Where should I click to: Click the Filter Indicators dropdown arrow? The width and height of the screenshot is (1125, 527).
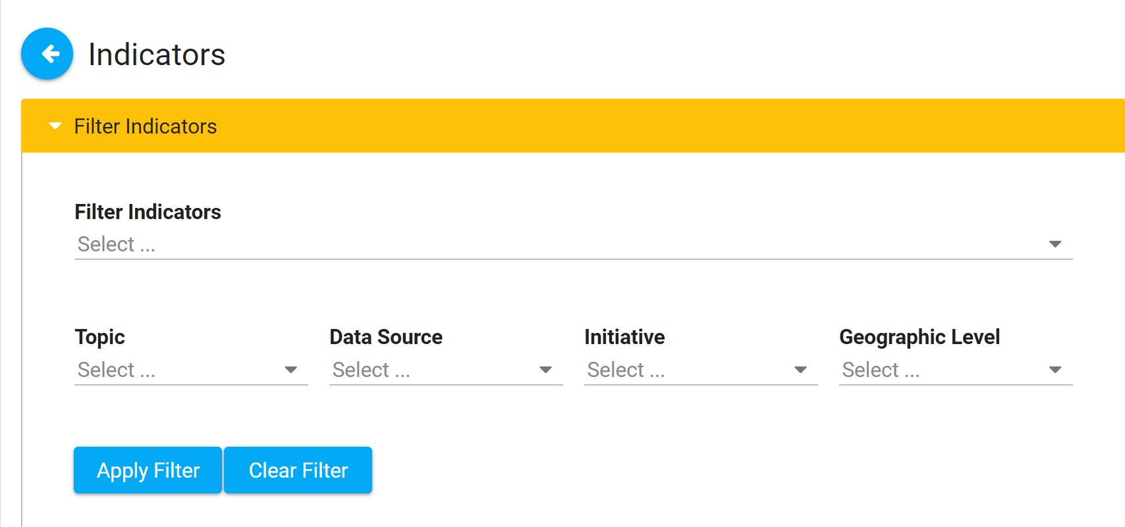[1055, 244]
